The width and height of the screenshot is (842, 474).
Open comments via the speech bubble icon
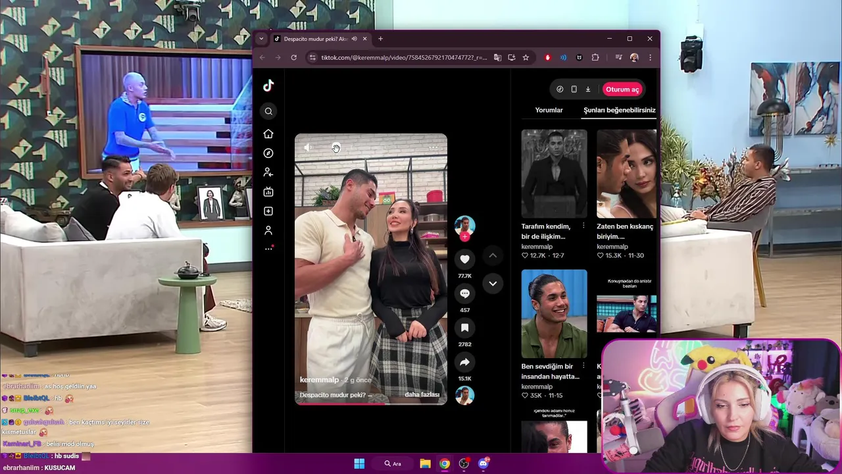tap(464, 294)
